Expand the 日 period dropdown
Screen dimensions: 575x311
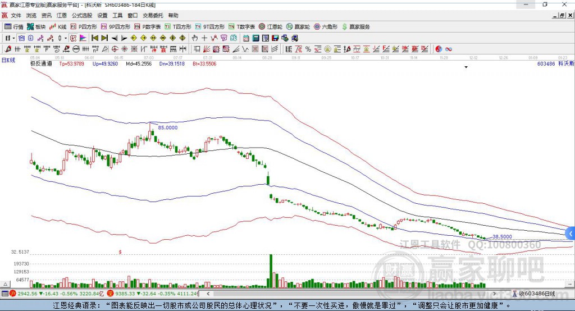13,38
